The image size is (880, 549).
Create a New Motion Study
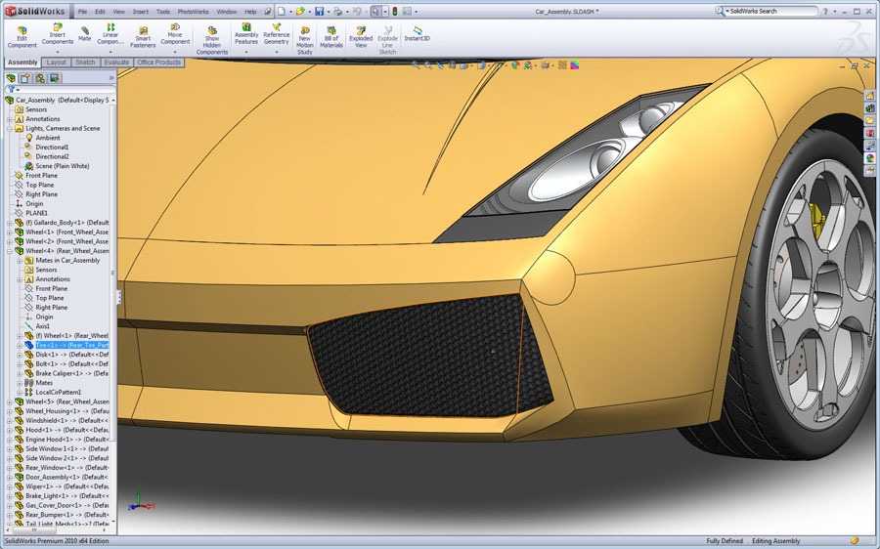pos(304,40)
